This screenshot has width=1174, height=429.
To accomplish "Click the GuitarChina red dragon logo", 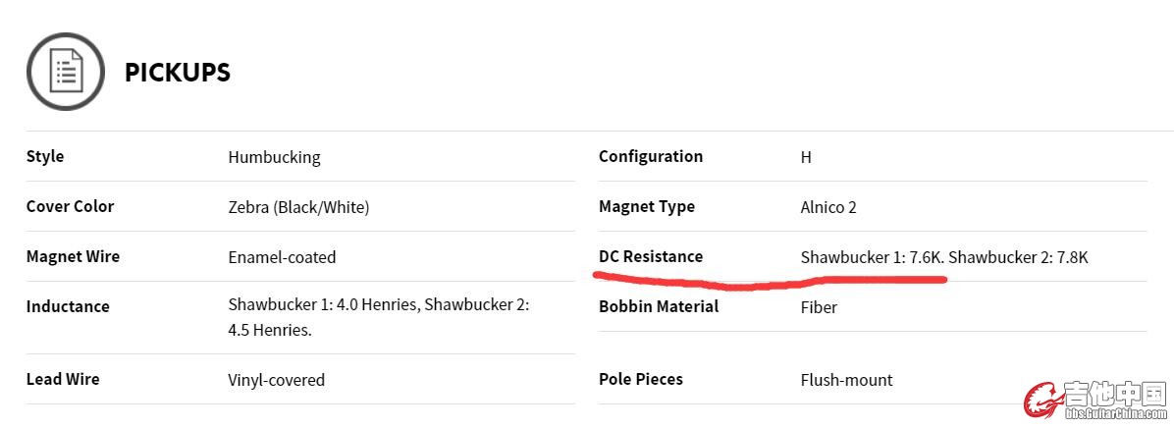I will click(x=1043, y=399).
